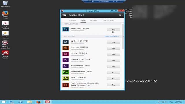Click Try for Muse CC (2014.3)
Image resolution: width=185 pixels, height=104 pixels.
click(114, 79)
